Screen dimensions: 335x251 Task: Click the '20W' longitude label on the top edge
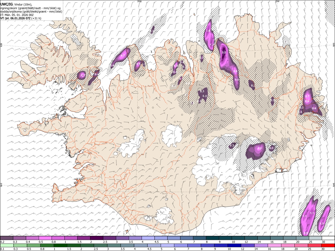coord(139,1)
